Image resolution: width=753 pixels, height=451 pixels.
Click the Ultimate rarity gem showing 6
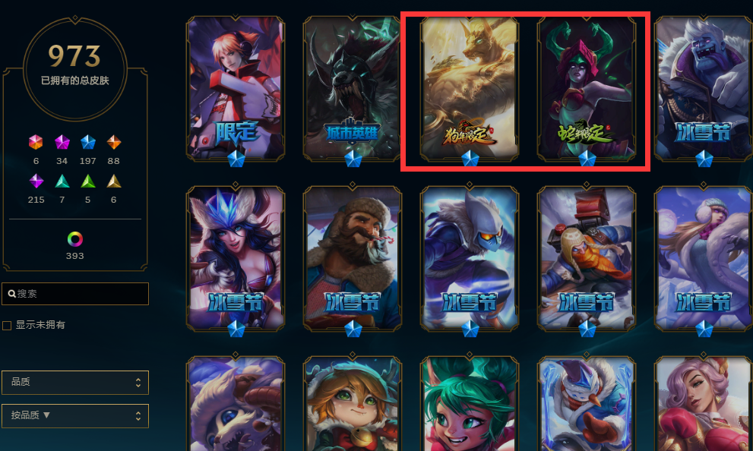[x=36, y=142]
